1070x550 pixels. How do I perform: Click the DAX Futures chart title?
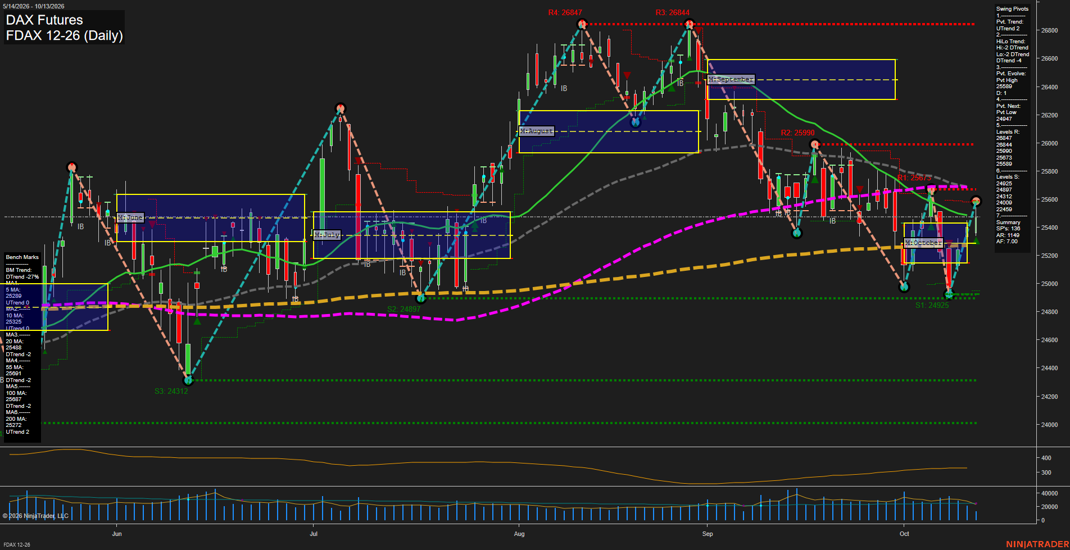(44, 20)
